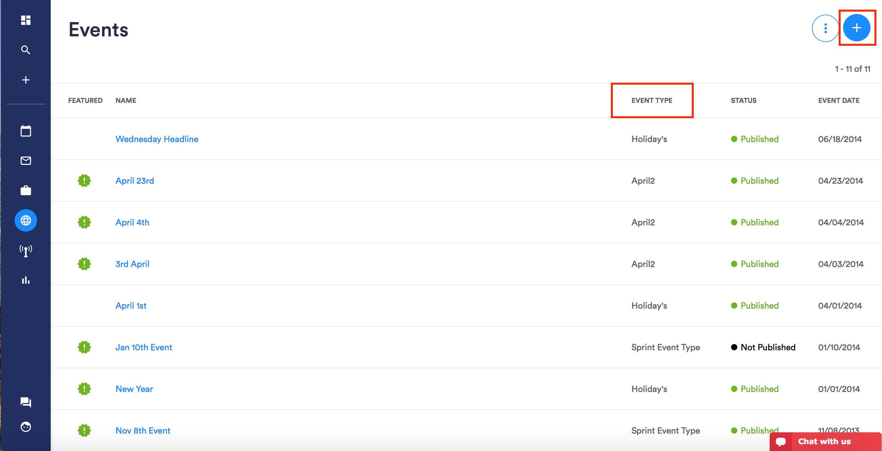Toggle featured badge for April 23rd
Viewport: 882px width, 451px height.
coord(84,181)
